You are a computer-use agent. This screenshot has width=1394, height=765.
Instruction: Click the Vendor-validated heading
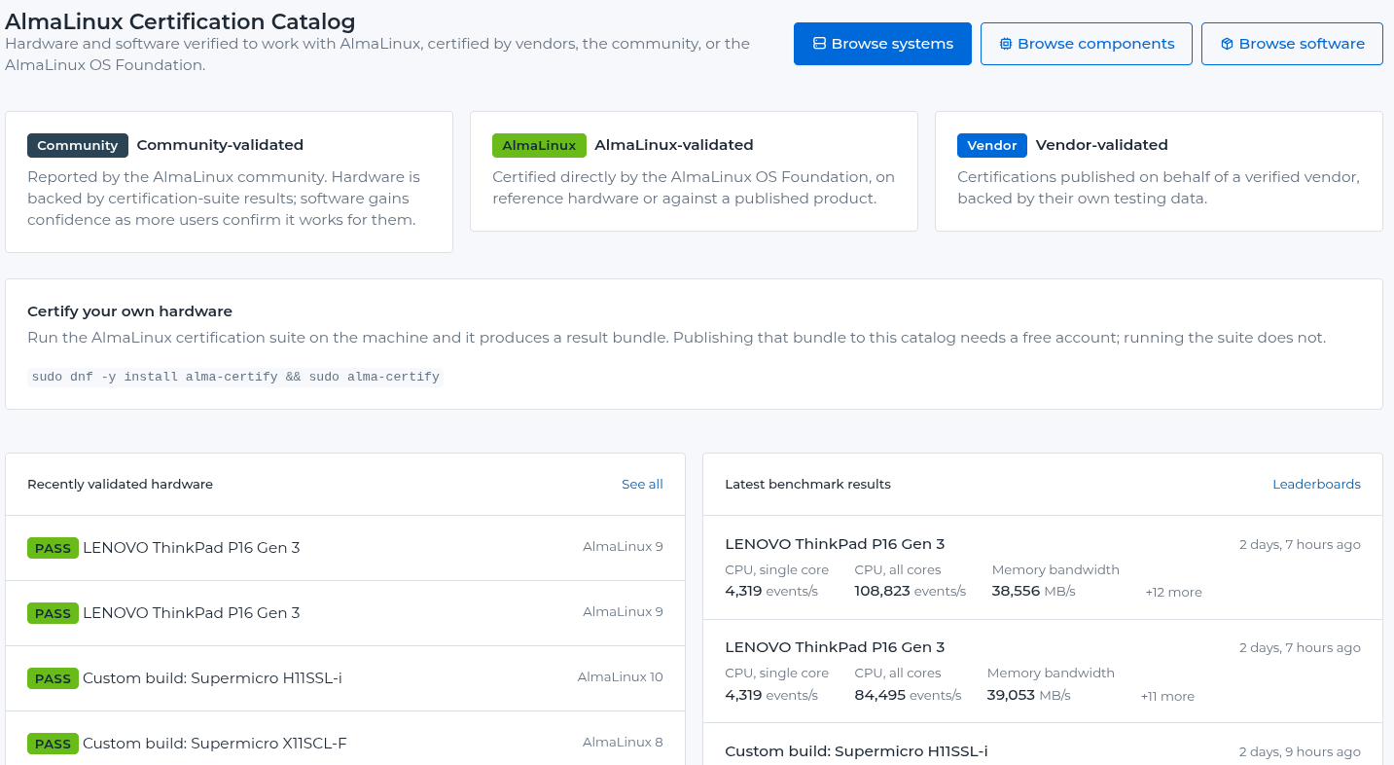[1101, 145]
